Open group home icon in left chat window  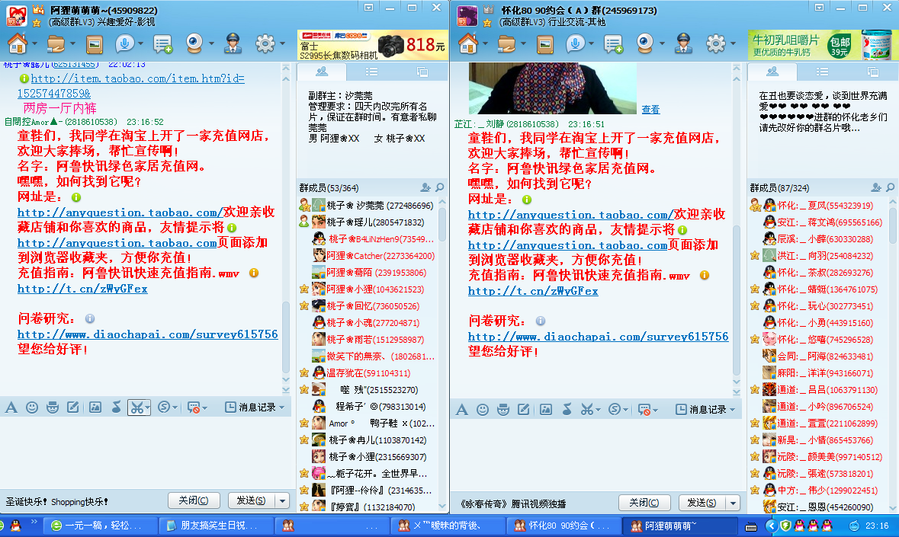[x=18, y=43]
